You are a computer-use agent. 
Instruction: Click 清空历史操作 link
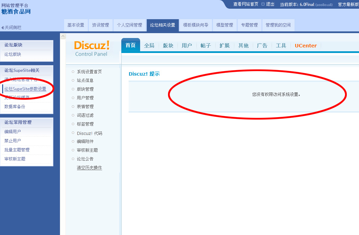(89, 168)
